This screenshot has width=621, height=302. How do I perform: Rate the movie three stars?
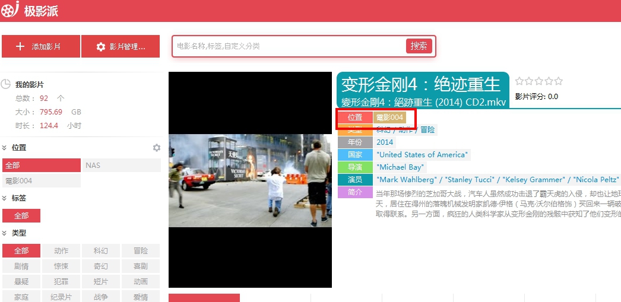click(538, 81)
